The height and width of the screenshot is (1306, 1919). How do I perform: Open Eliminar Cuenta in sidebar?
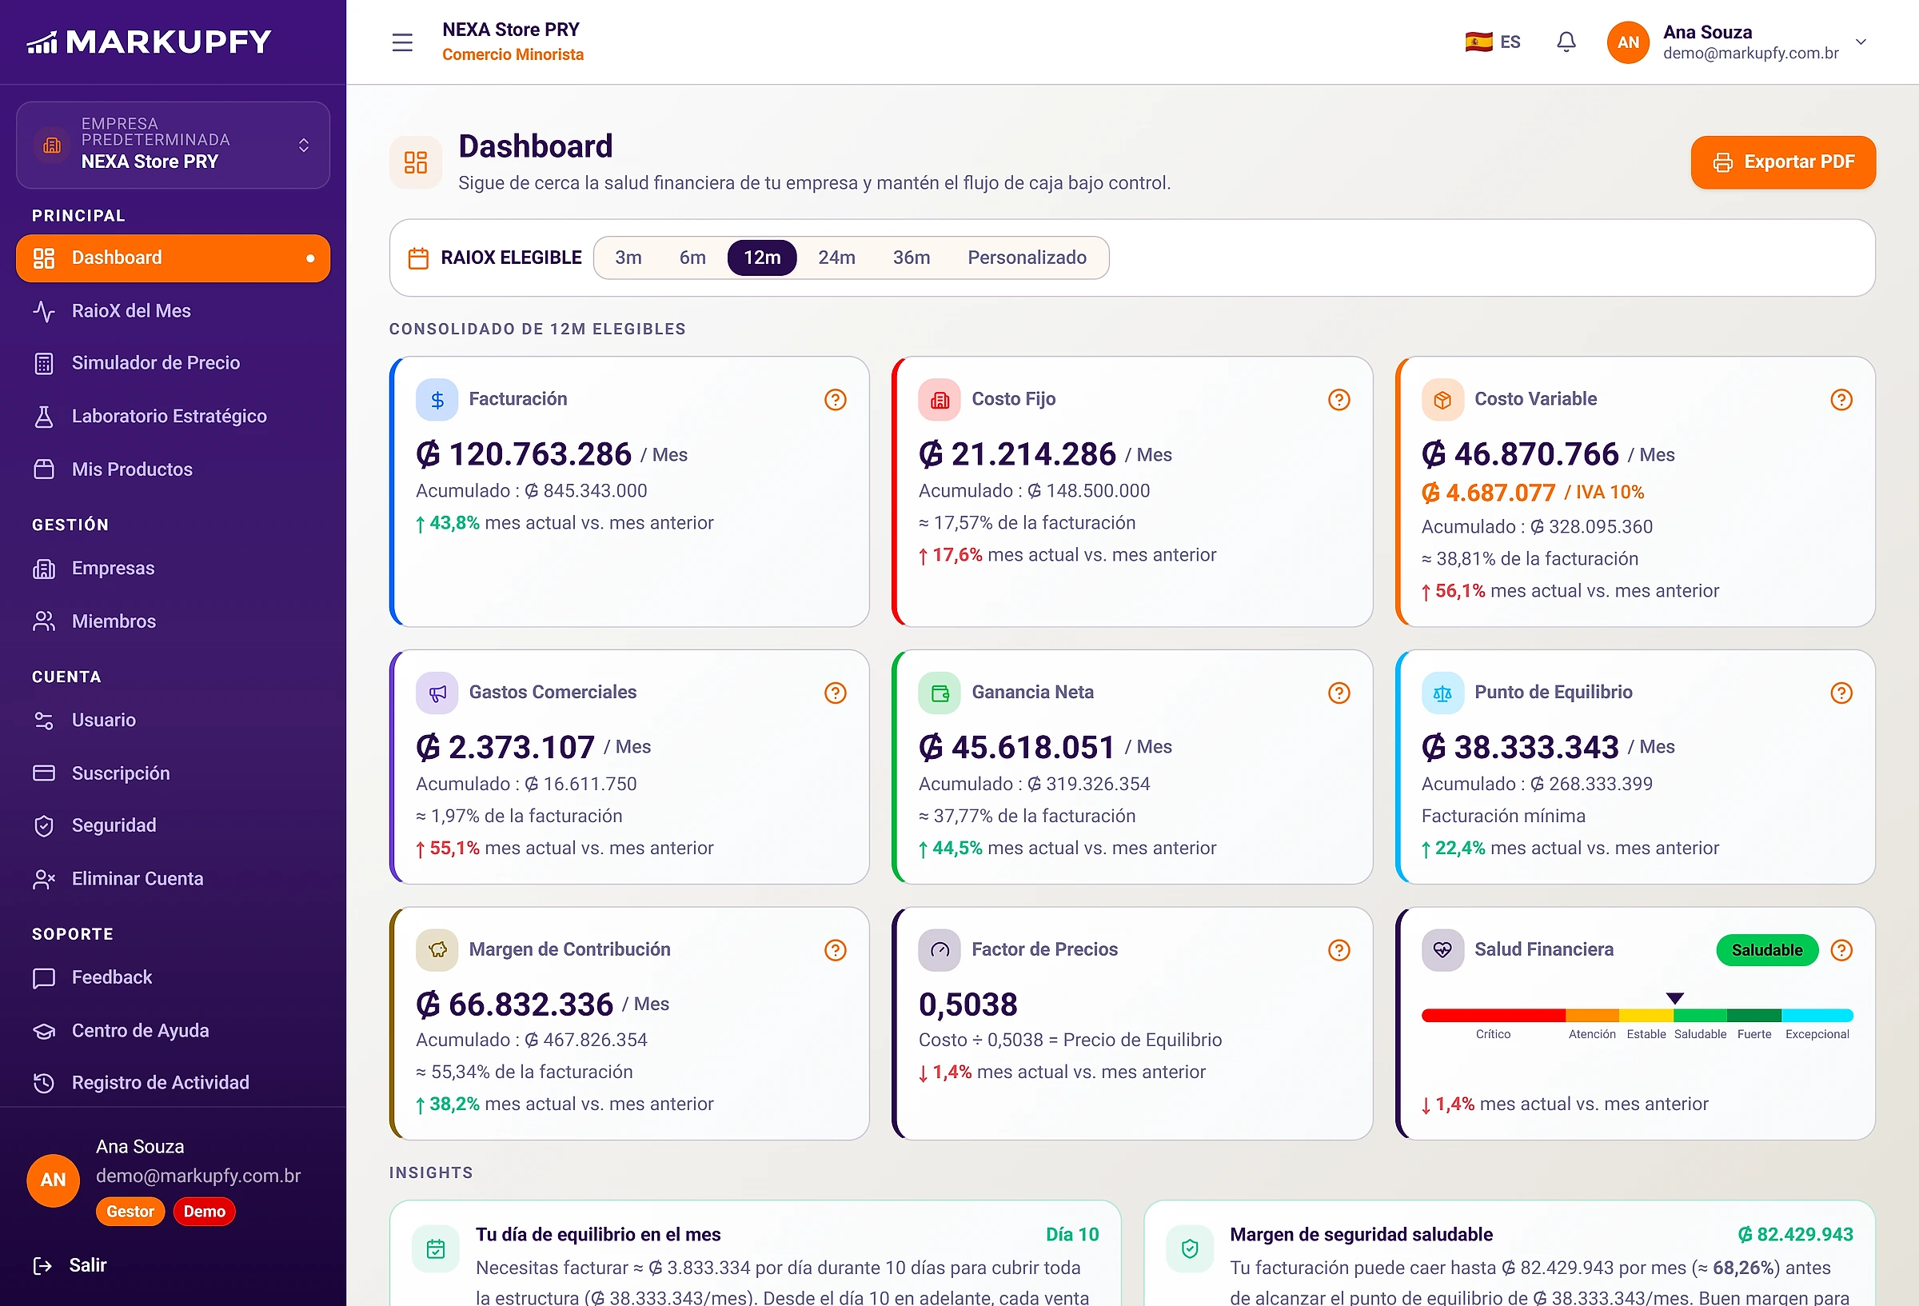173,878
